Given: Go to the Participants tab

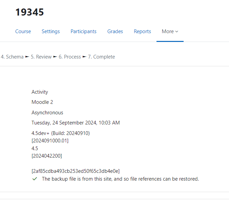Looking at the screenshot, I should (x=84, y=31).
